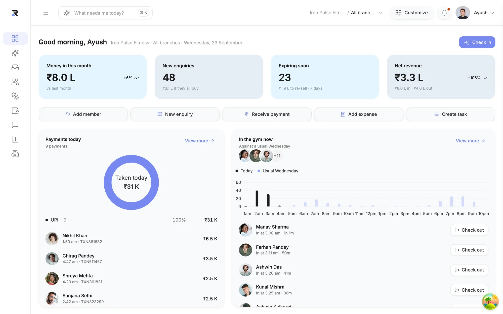Open the Expiring soon card
Viewport: 503px width, 314px height.
click(x=325, y=77)
